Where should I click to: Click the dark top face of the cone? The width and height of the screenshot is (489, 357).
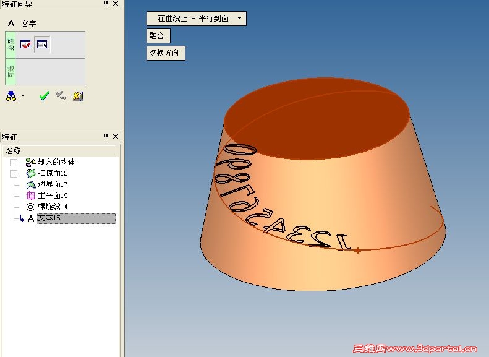(x=317, y=119)
